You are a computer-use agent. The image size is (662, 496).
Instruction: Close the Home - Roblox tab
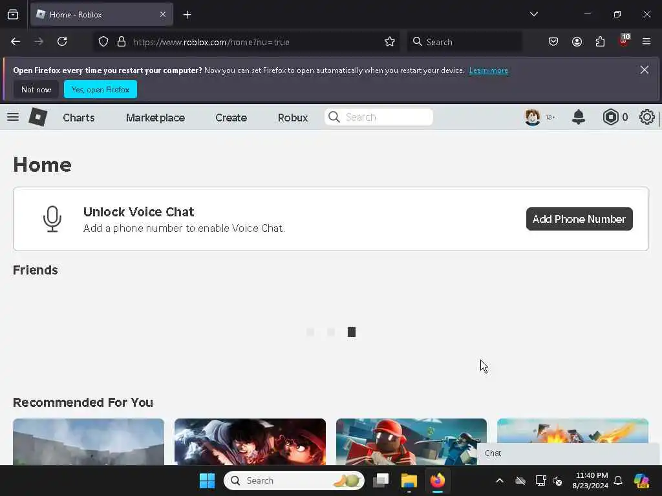pos(163,15)
